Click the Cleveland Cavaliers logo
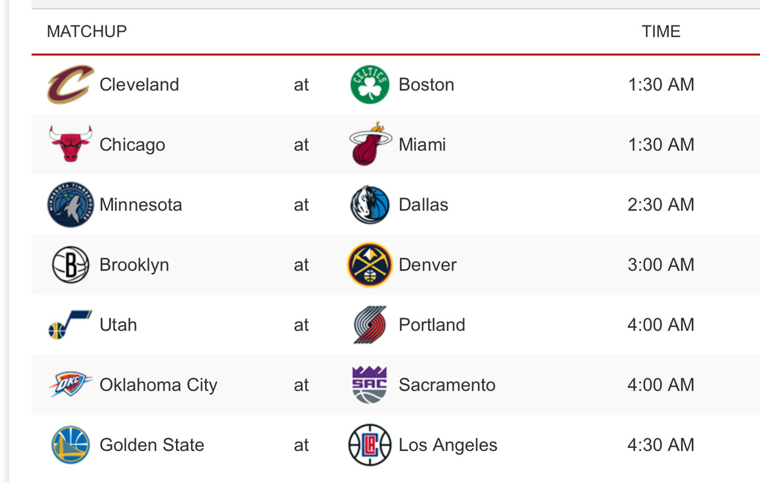Image resolution: width=760 pixels, height=483 pixels. pyautogui.click(x=71, y=85)
